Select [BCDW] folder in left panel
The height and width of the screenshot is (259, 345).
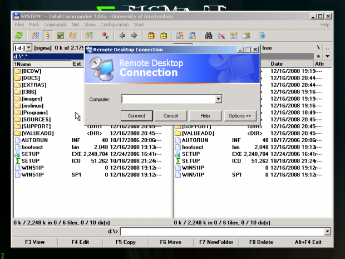[31, 71]
